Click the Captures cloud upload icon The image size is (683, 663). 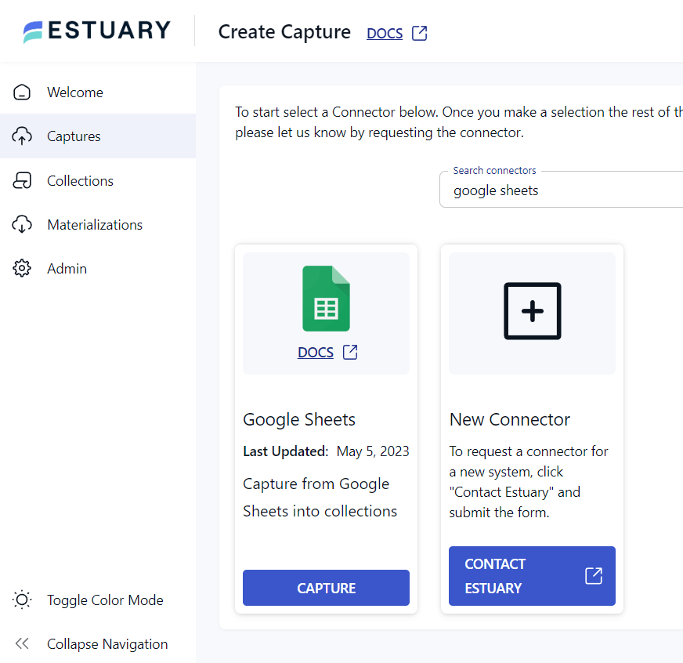(22, 136)
